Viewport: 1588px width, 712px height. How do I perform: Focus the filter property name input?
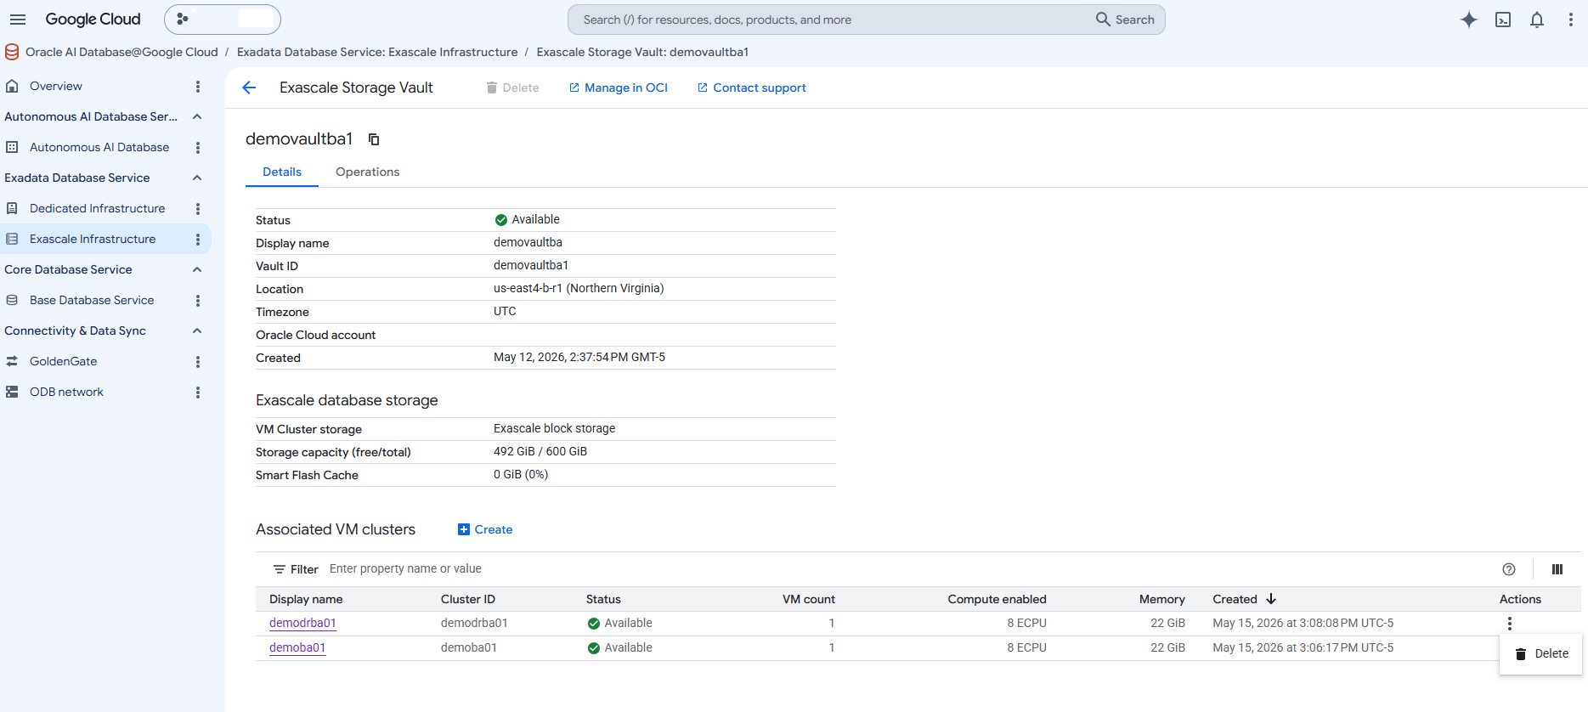pos(909,568)
